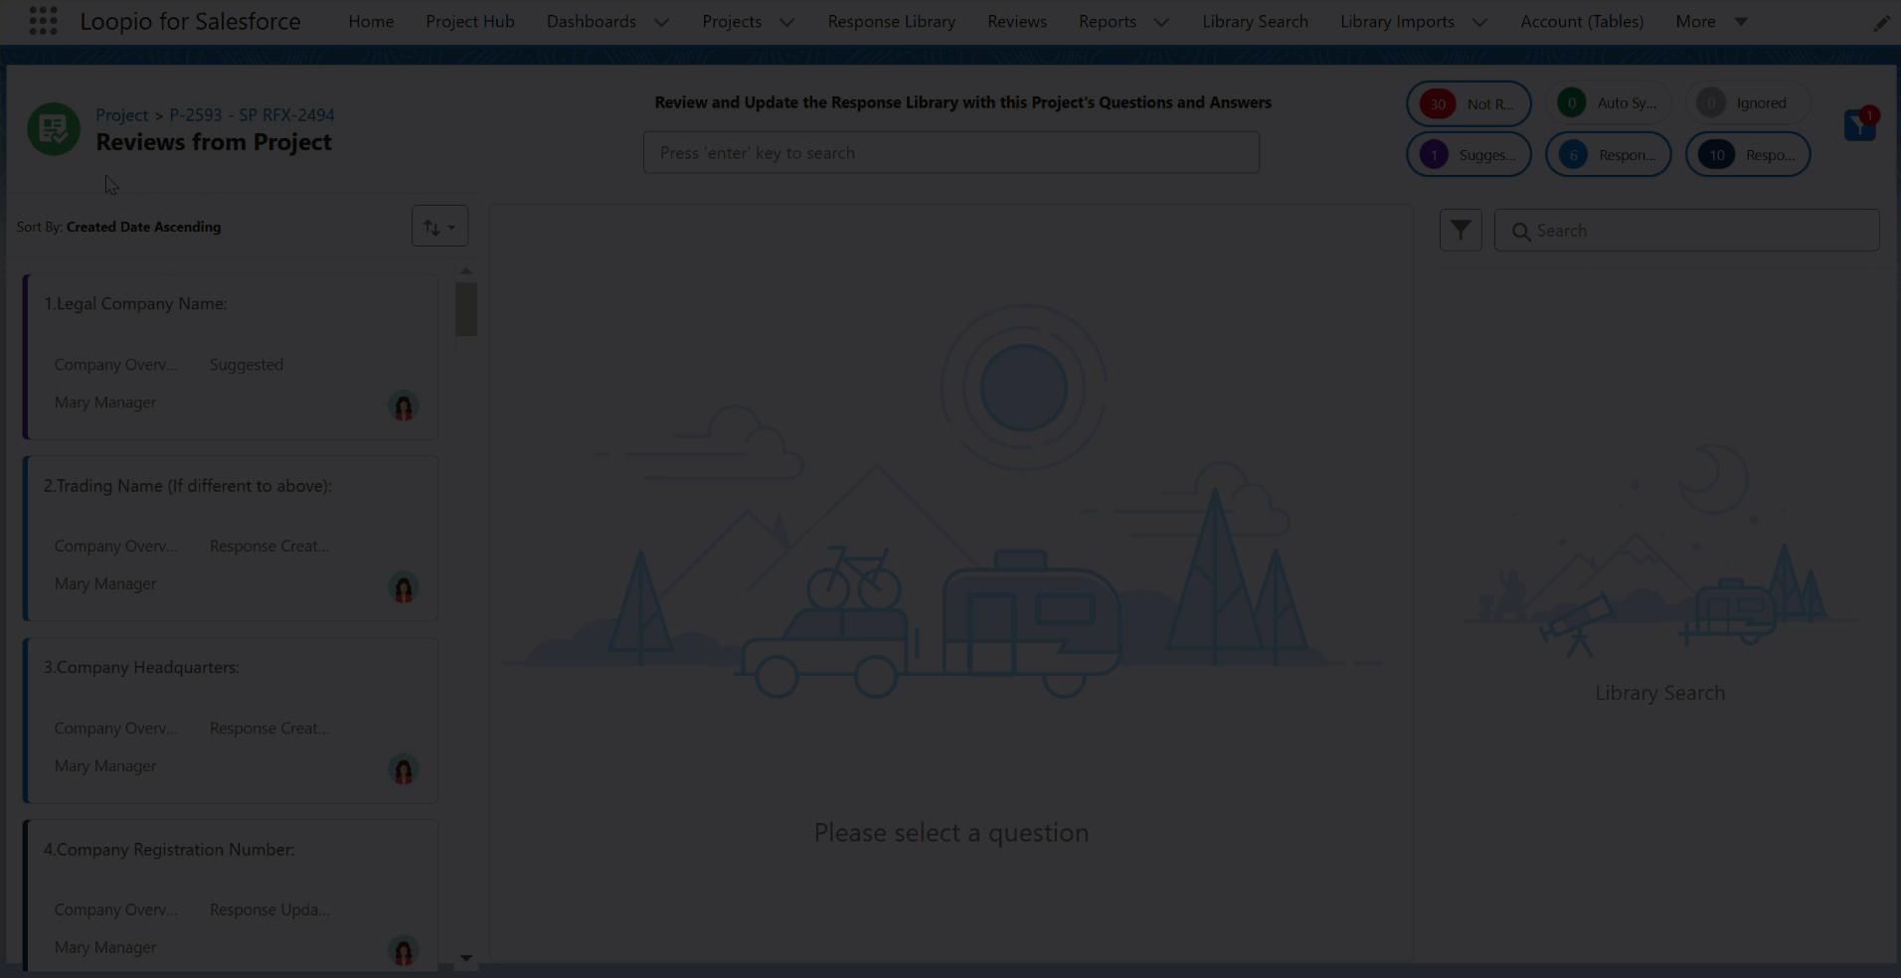Click the magnifier icon in Library Search box

1520,232
